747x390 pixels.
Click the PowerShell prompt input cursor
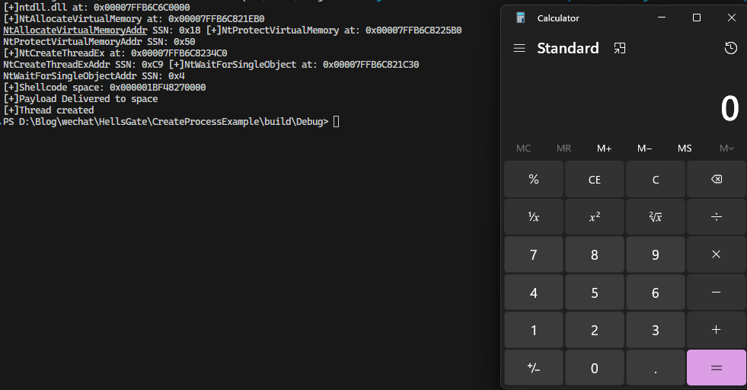pyautogui.click(x=337, y=122)
